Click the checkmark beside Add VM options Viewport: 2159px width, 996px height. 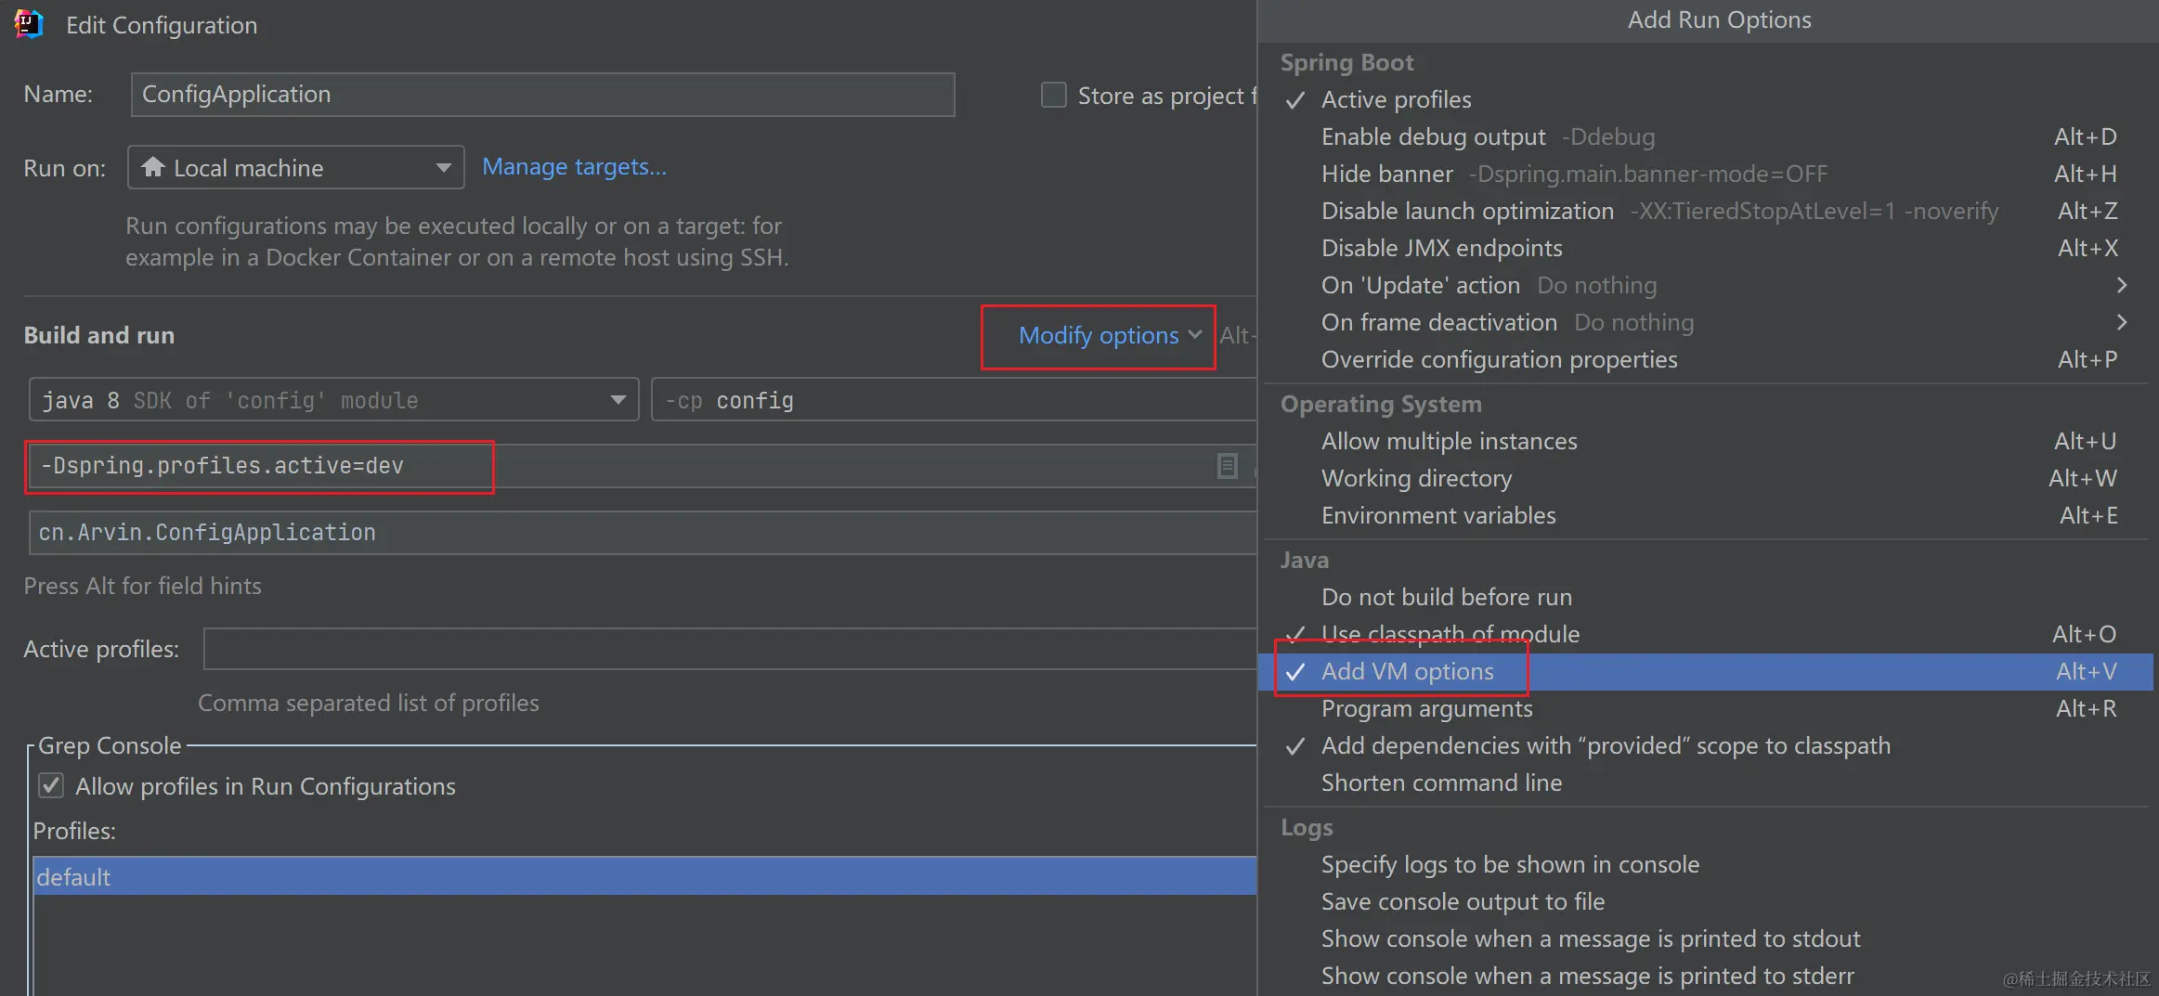pos(1295,672)
